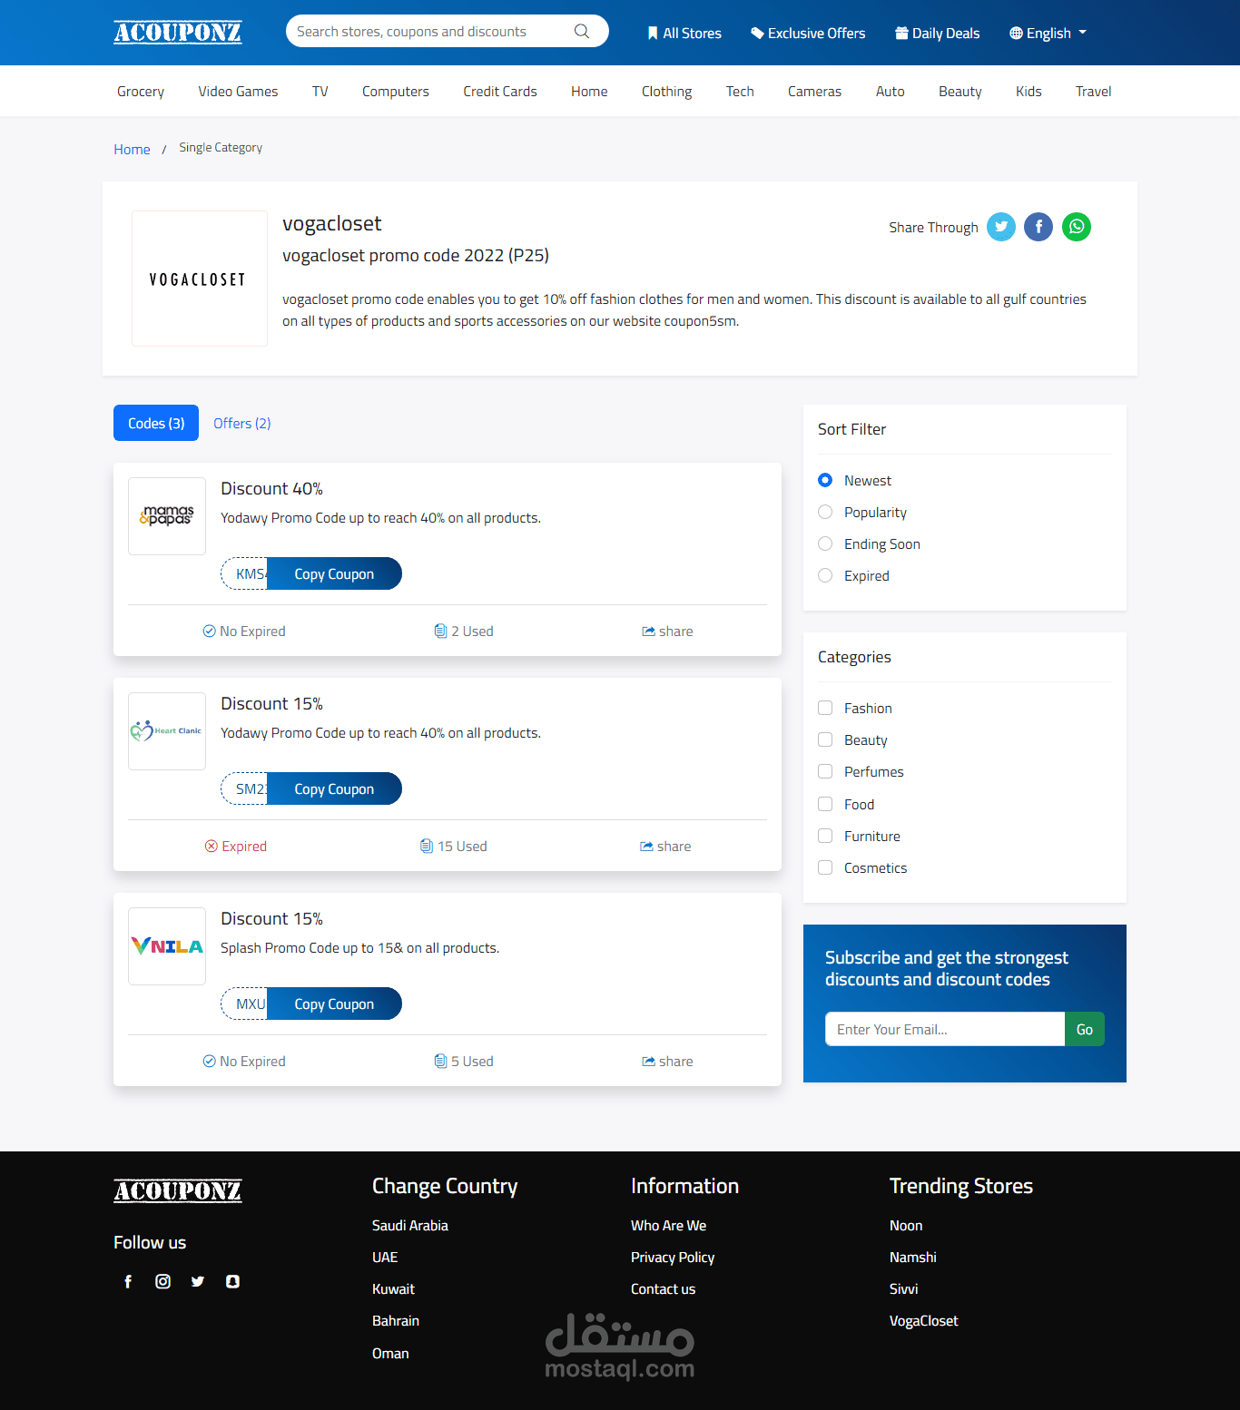Check the Perfumes category
Viewport: 1240px width, 1410px height.
pyautogui.click(x=825, y=771)
